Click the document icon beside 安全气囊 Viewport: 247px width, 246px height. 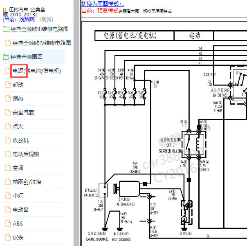point(8,112)
